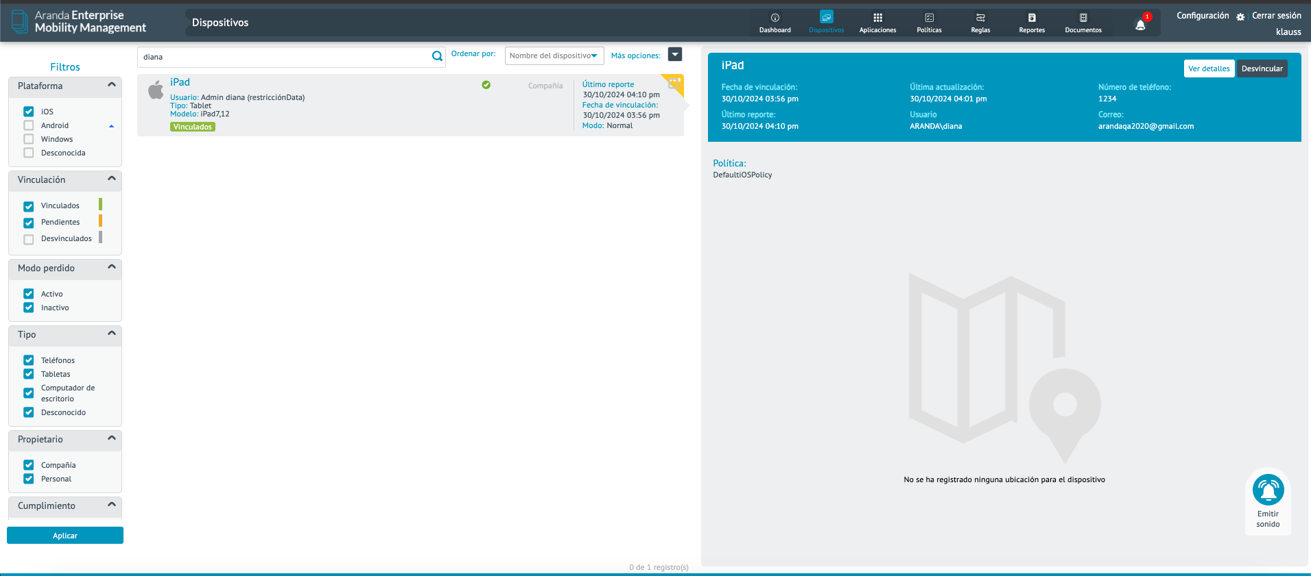Viewport: 1311px width, 576px height.
Task: Collapse the Plataforma filter group
Action: coord(112,85)
